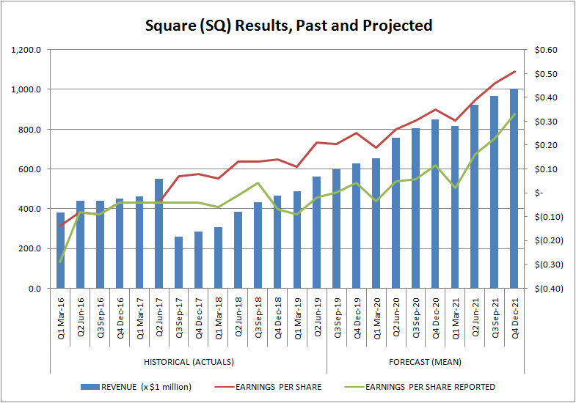The image size is (576, 403).
Task: Click the "800.0" left axis value
Action: tap(29, 130)
